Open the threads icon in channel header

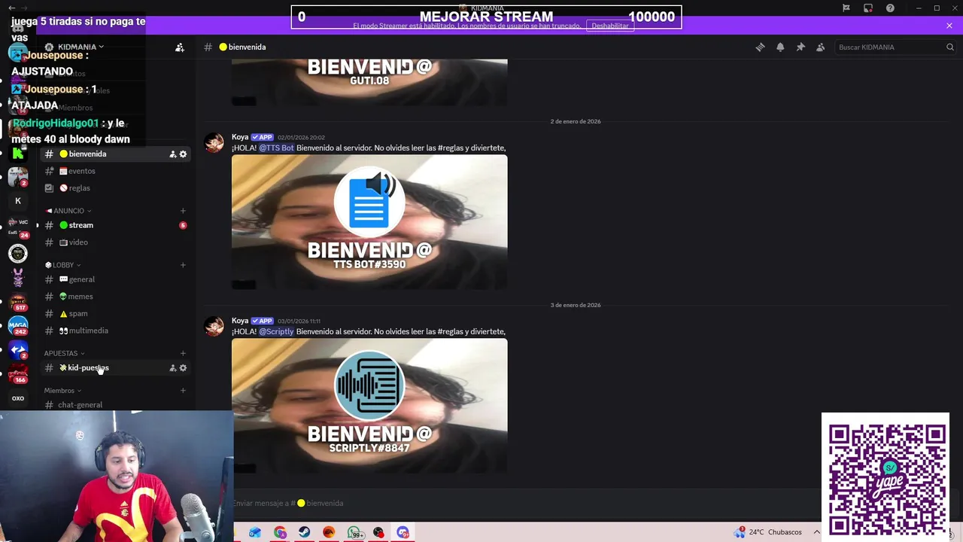[760, 47]
